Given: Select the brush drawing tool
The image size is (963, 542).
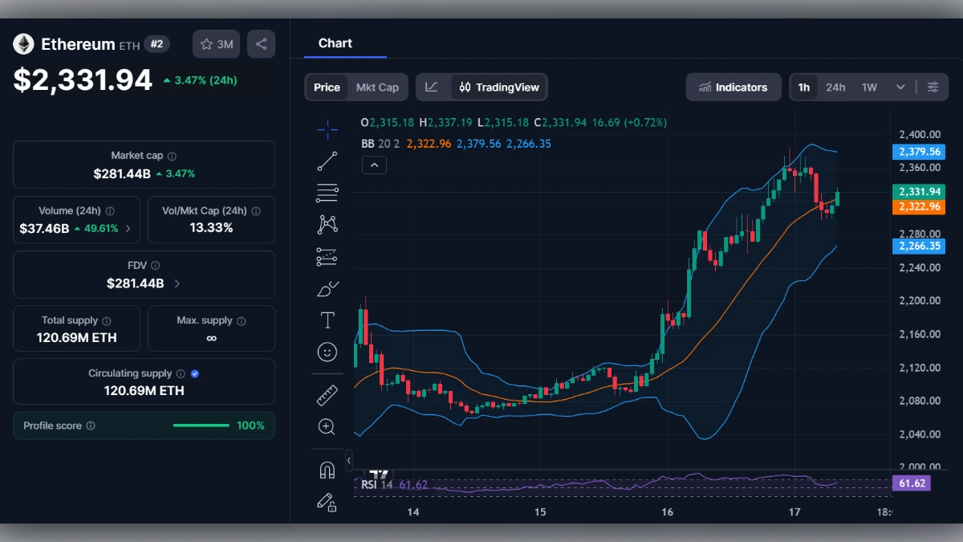Looking at the screenshot, I should pyautogui.click(x=327, y=288).
